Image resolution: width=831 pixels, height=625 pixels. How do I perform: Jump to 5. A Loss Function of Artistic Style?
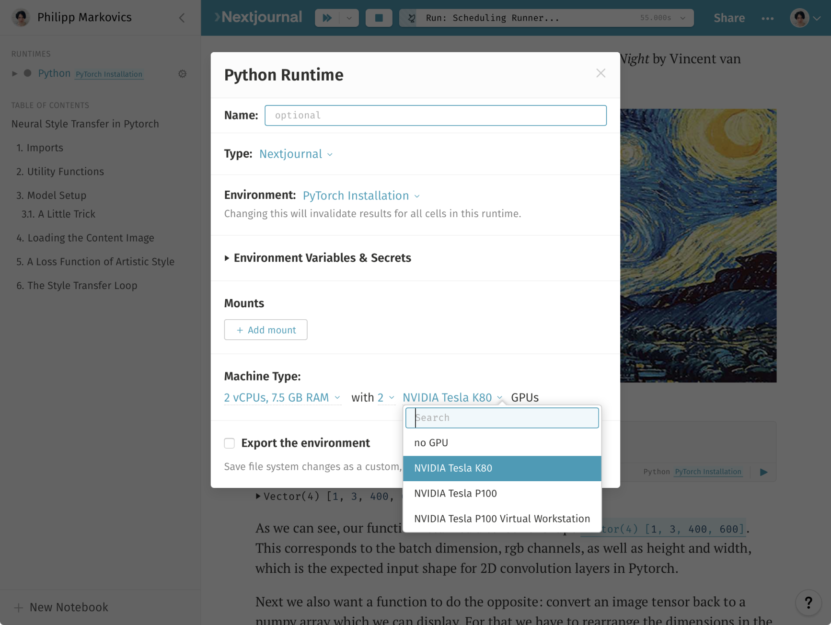(95, 262)
